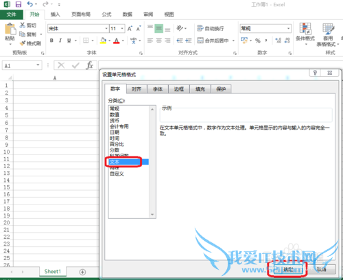Click the Decrease Indent icon
Screen dimensions: 343x280
(x=180, y=40)
